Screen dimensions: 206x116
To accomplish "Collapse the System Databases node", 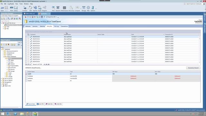I will 4,57.
